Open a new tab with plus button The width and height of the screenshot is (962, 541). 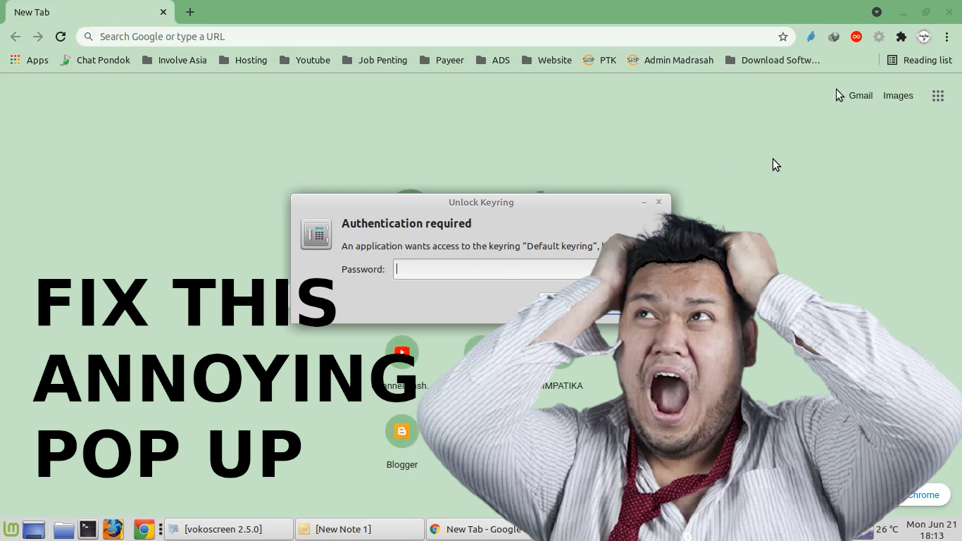click(x=190, y=12)
